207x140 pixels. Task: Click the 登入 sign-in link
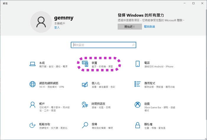click(x=57, y=28)
